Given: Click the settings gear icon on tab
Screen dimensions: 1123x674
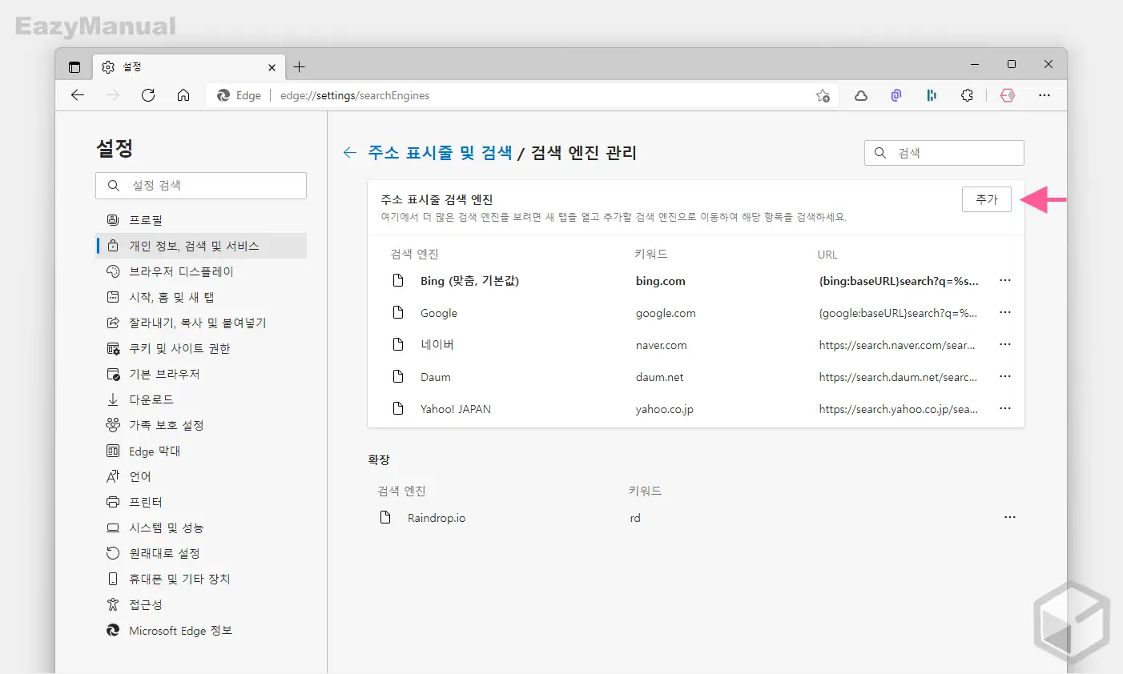Looking at the screenshot, I should [x=108, y=67].
